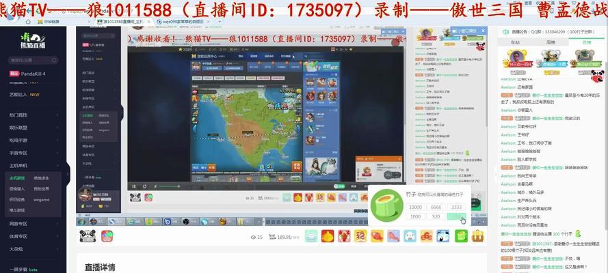The height and width of the screenshot is (273, 608).
Task: Expand the 体育专区 category
Action: (34, 236)
